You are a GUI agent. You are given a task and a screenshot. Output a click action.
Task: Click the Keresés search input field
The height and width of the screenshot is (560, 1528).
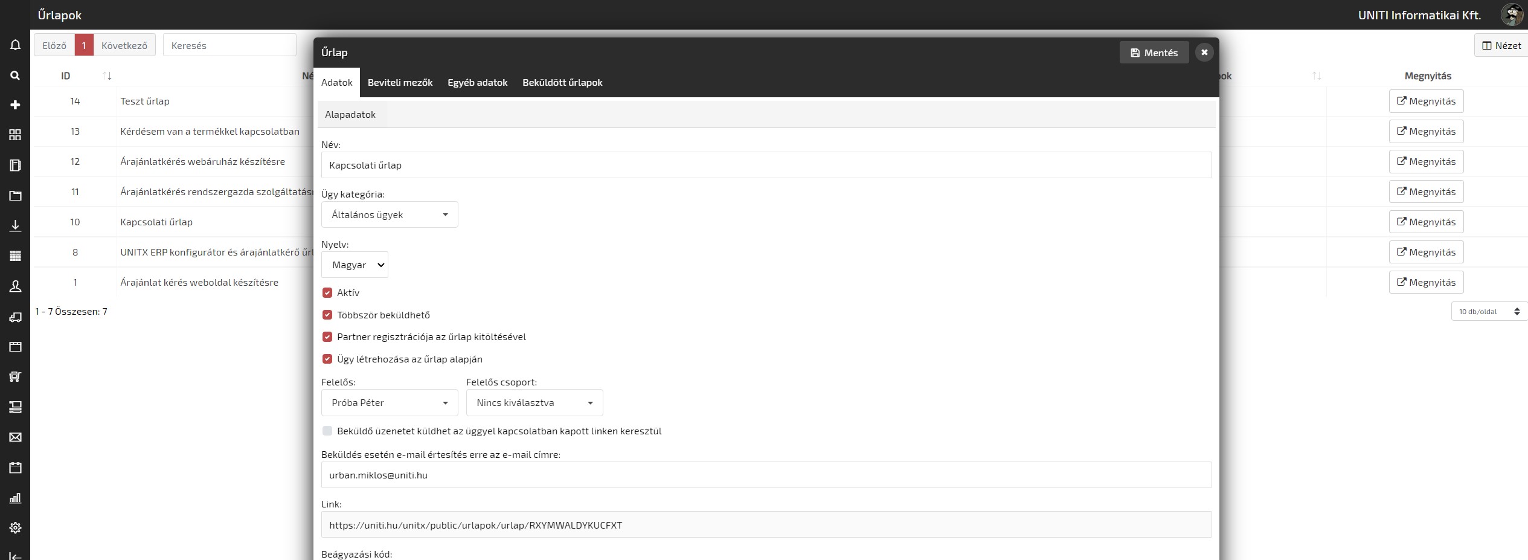pyautogui.click(x=230, y=45)
